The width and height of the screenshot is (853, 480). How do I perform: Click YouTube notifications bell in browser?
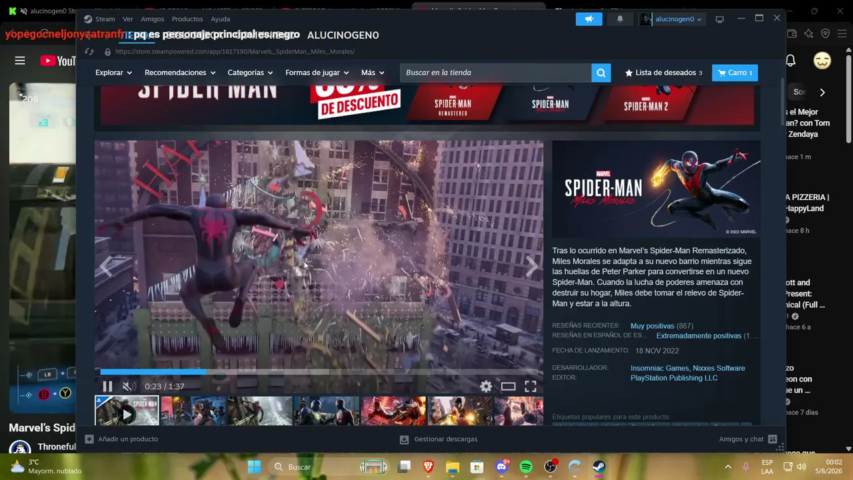click(x=790, y=61)
